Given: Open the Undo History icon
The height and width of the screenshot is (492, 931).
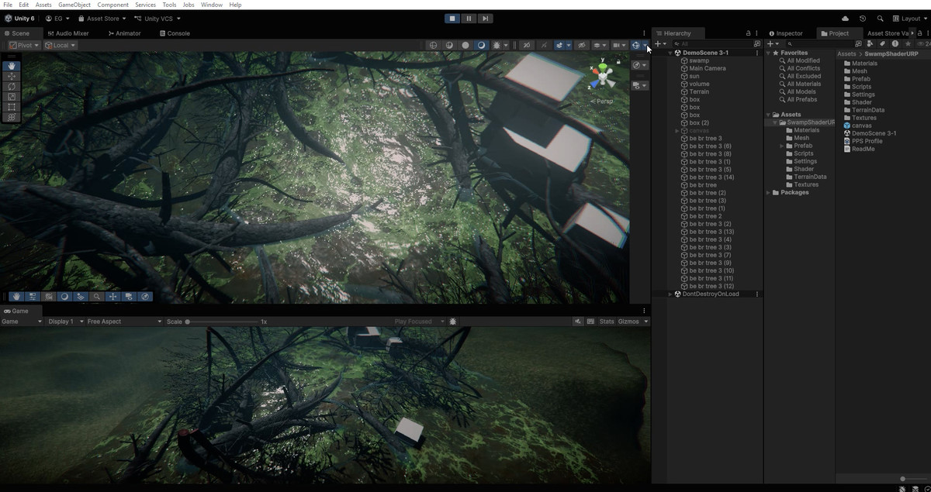Looking at the screenshot, I should click(x=863, y=19).
